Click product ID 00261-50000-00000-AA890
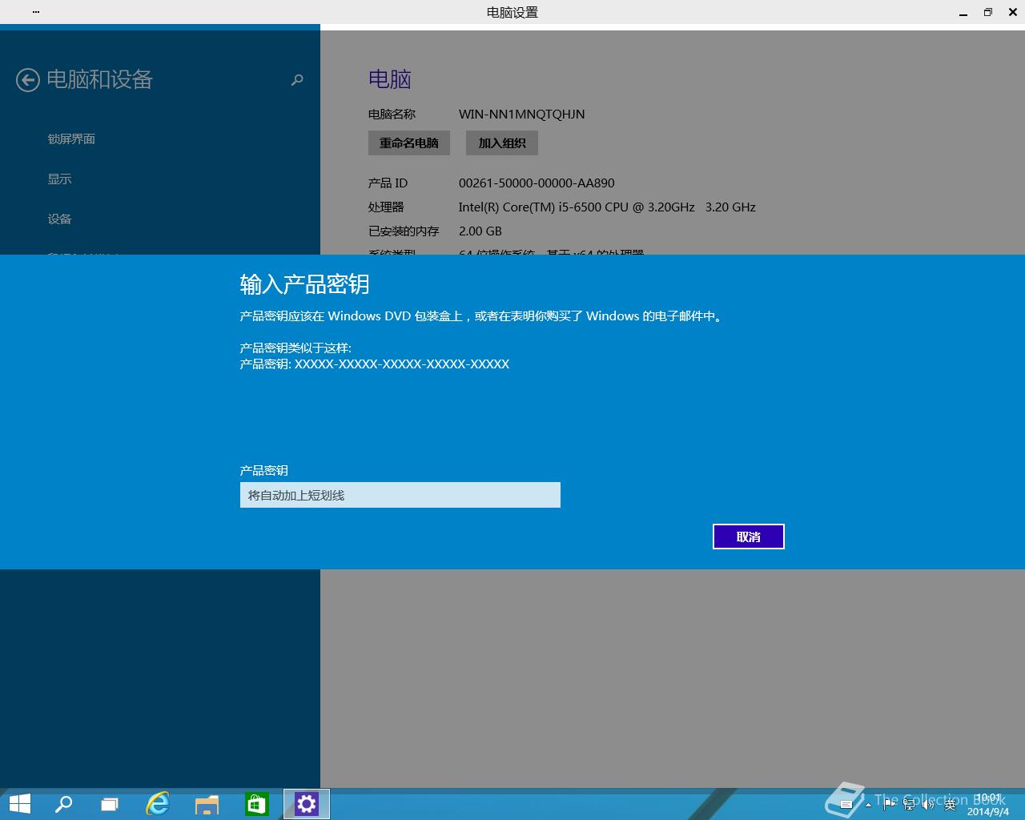This screenshot has height=820, width=1025. tap(537, 183)
